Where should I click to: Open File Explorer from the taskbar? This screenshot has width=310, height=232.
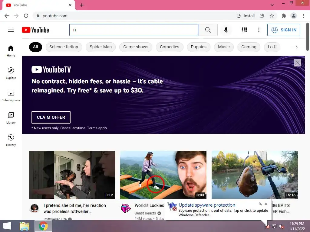click(25, 226)
